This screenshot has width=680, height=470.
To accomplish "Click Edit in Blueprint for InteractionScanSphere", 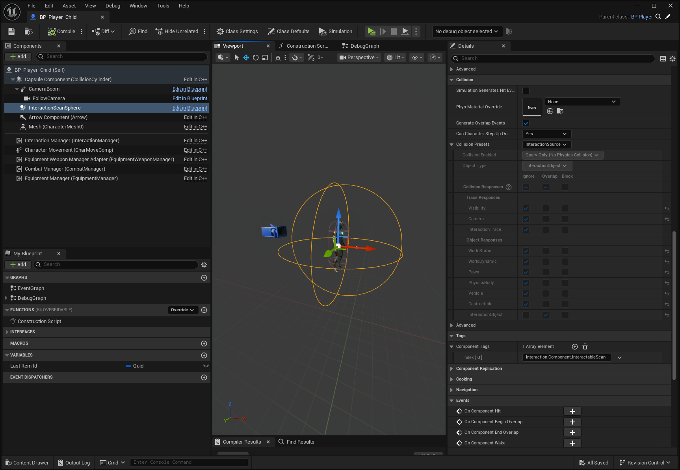I will (x=190, y=108).
